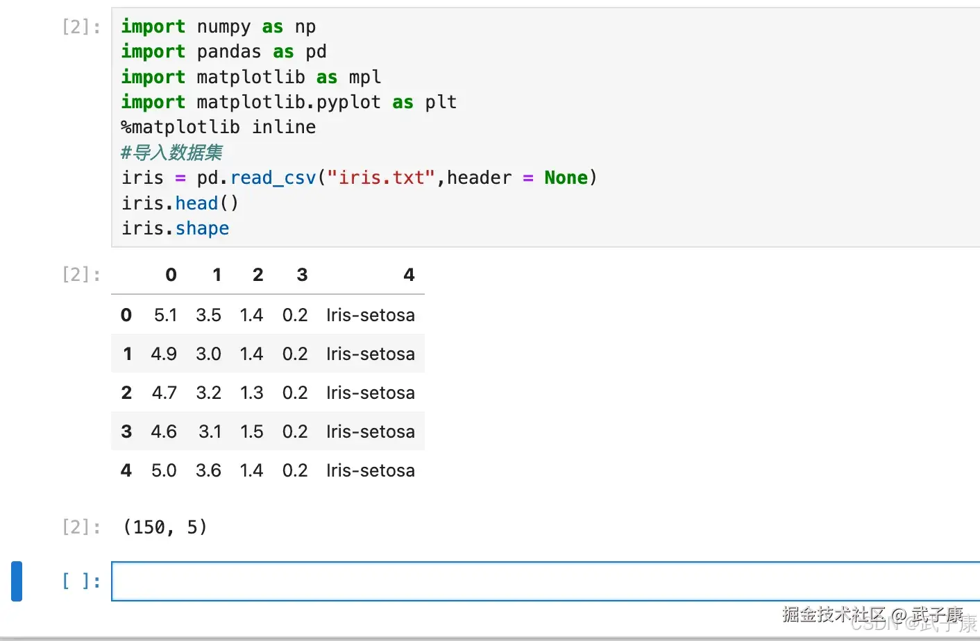Click the empty cell's [ ]: prompt

[81, 581]
